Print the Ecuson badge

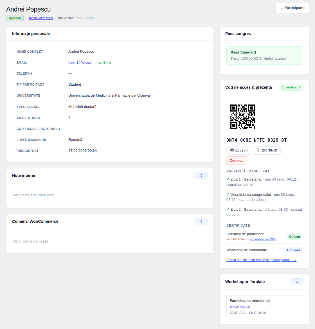coord(238,150)
